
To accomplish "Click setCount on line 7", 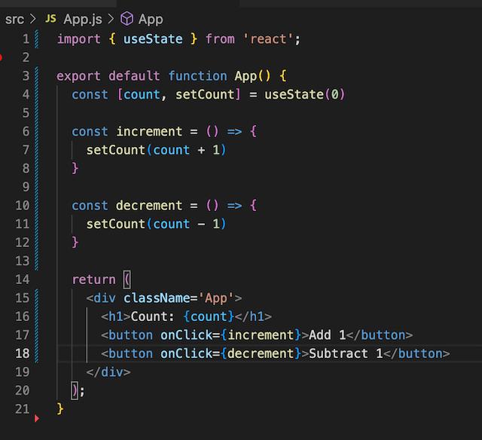I will [116, 151].
